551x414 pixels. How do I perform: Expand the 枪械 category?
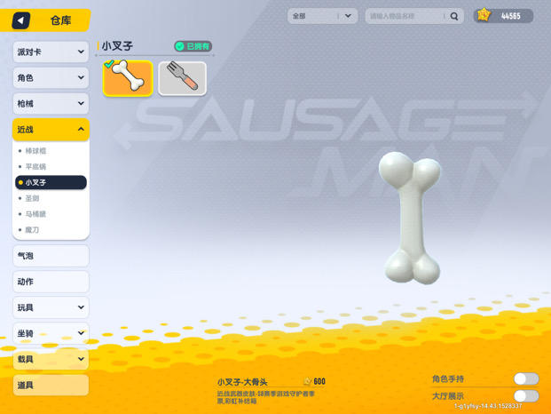[51, 103]
